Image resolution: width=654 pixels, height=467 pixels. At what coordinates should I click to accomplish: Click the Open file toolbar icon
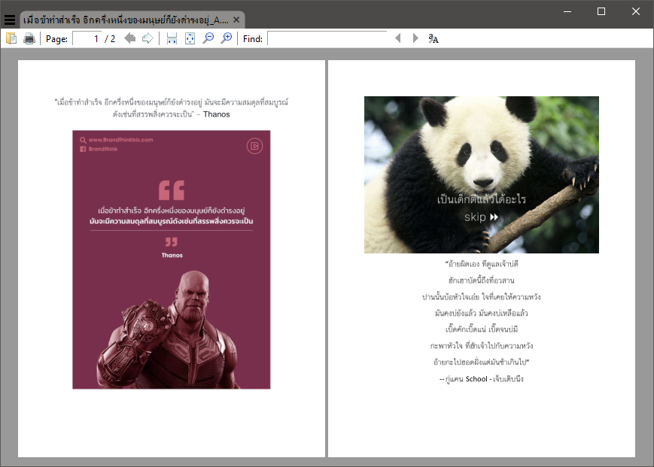coord(11,39)
